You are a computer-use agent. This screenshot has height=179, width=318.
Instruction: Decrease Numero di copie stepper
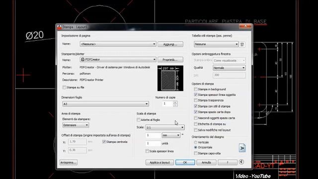point(175,105)
